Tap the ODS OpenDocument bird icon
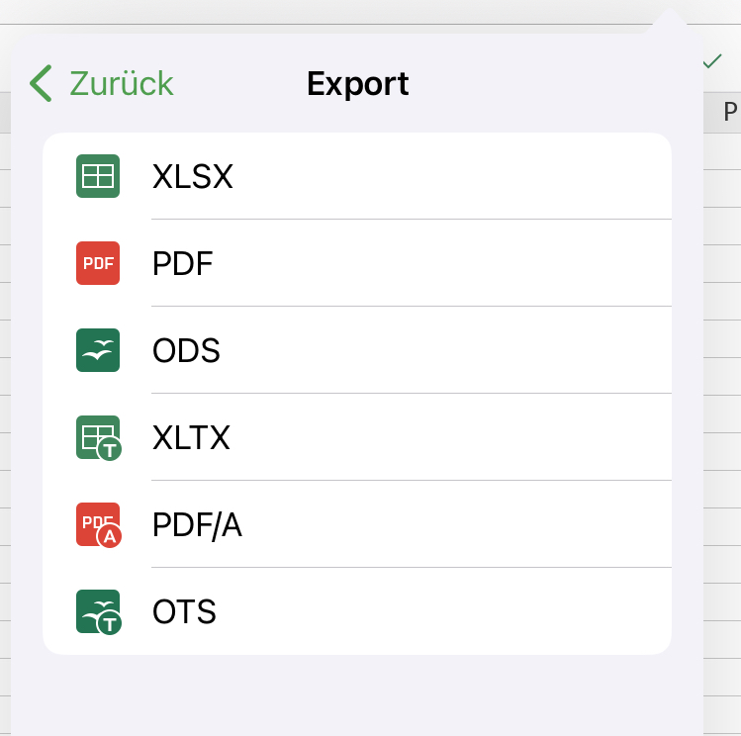This screenshot has width=741, height=736. 98,350
